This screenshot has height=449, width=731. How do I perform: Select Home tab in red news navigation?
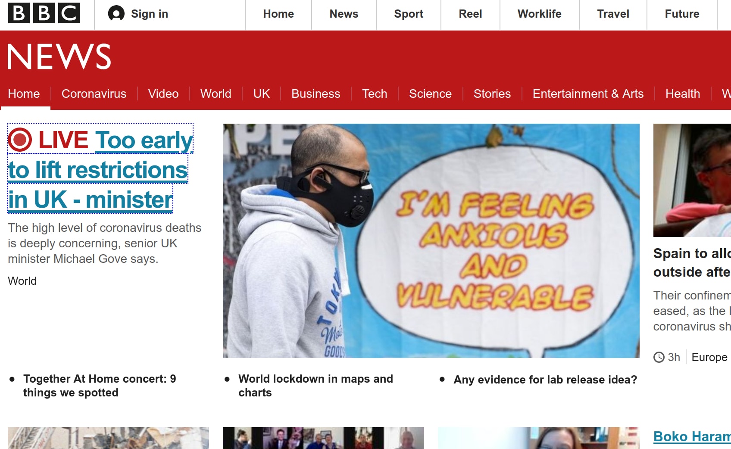(24, 94)
